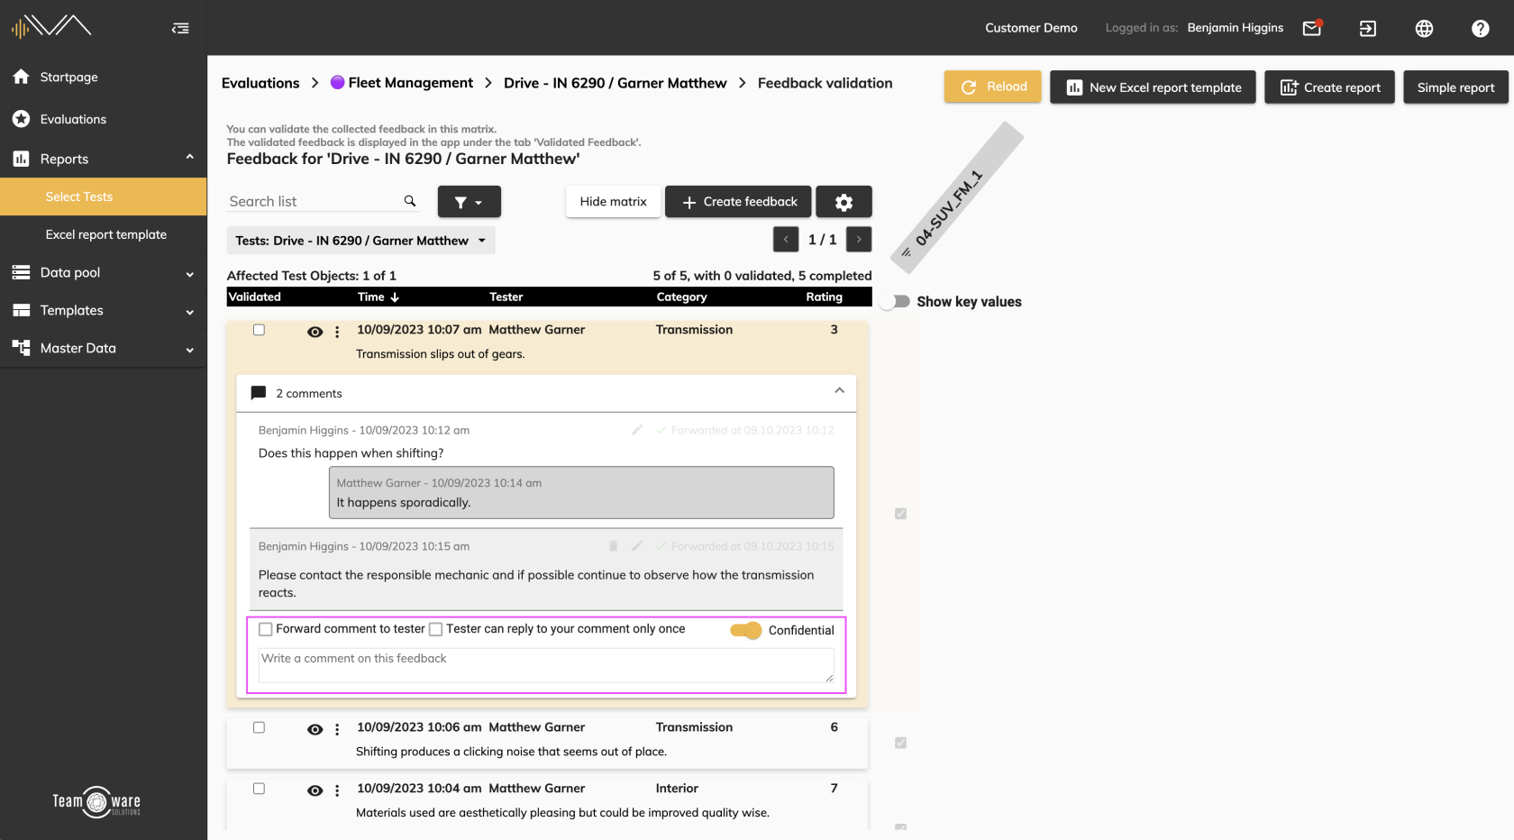Check validated box for 10:04 am feedback
Image resolution: width=1514 pixels, height=840 pixels.
tap(259, 789)
